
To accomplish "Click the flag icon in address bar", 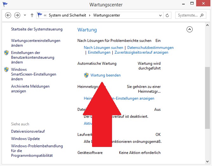I will click(x=40, y=15).
